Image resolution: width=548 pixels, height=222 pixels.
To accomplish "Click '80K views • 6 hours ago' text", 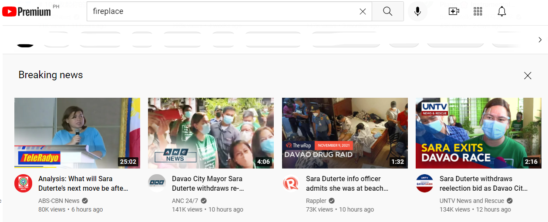I will (71, 209).
